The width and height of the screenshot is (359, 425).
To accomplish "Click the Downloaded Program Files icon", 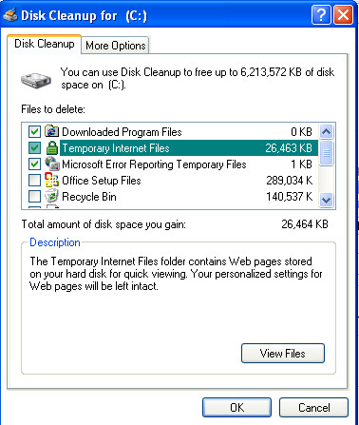I will click(x=51, y=131).
